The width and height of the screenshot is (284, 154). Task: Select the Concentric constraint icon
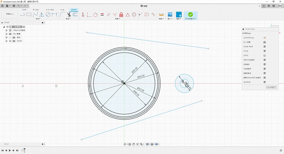(x=134, y=15)
